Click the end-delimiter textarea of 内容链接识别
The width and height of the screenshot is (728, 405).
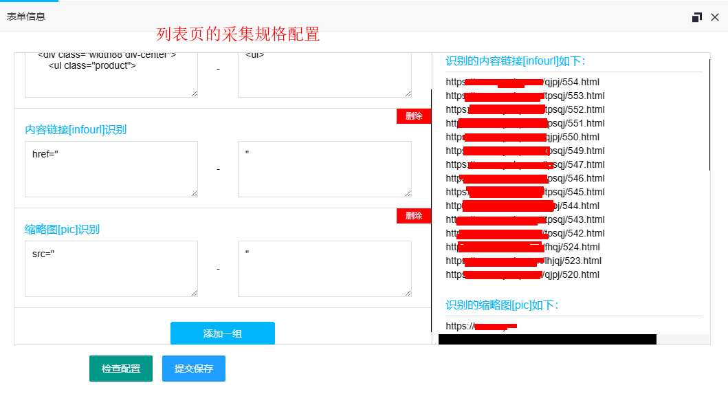coord(323,168)
